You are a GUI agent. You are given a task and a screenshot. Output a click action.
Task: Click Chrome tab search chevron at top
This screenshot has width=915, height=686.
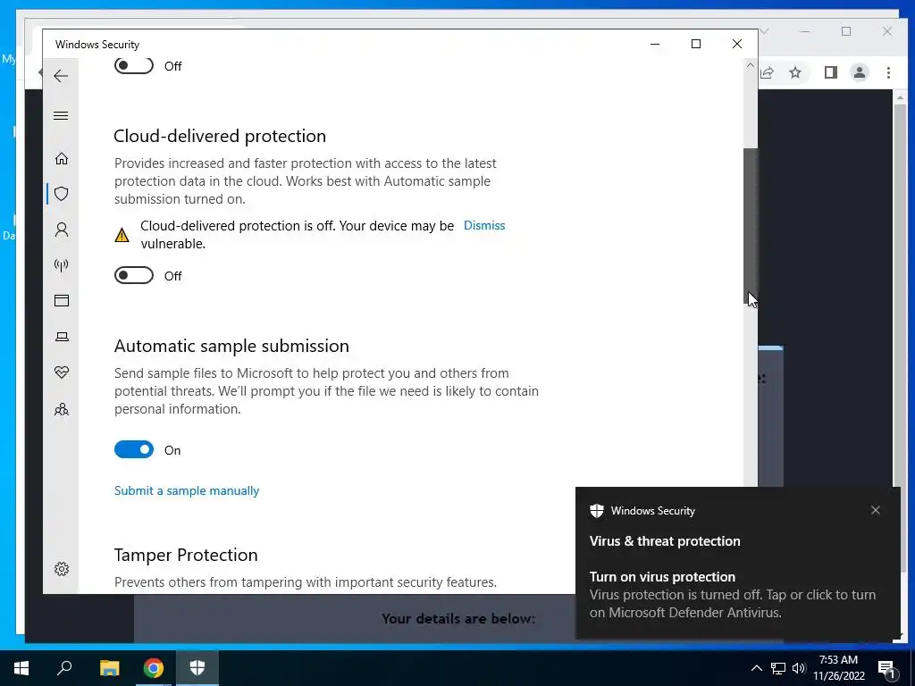[x=765, y=31]
